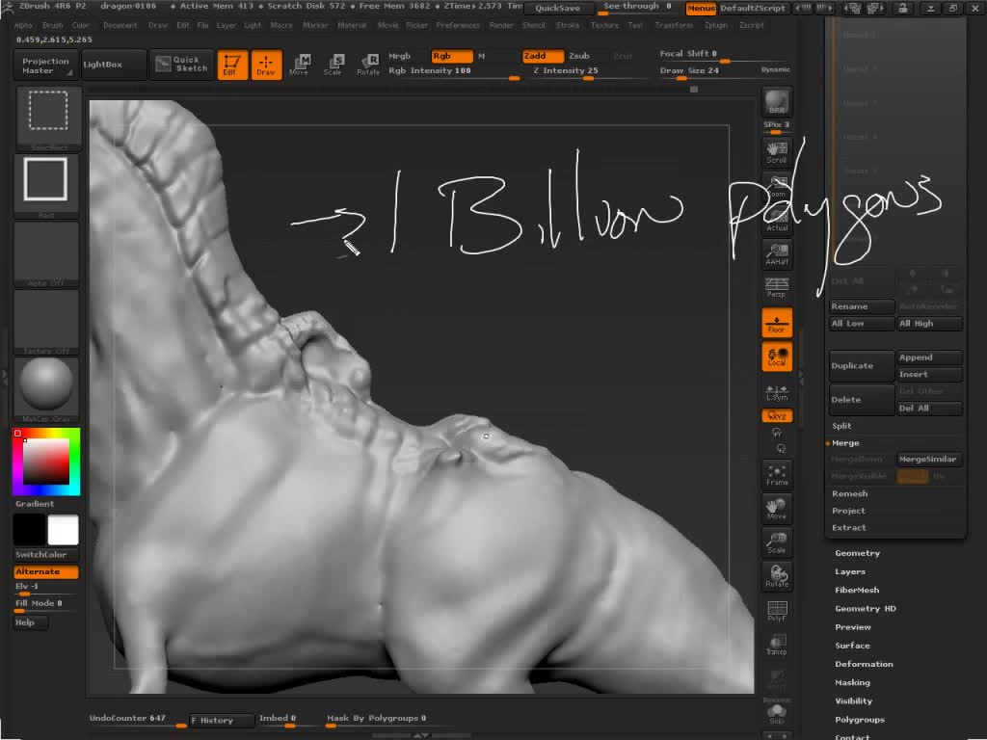Image resolution: width=987 pixels, height=740 pixels.
Task: Select the Rotate transform tool in top bar
Action: 368,65
